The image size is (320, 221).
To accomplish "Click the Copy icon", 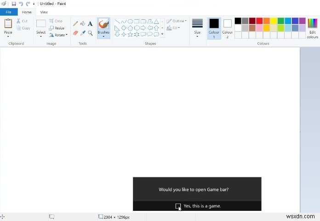I will click(x=18, y=28).
